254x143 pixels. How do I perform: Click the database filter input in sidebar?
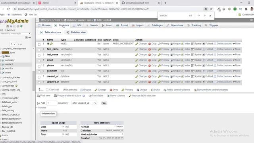coord(15,34)
